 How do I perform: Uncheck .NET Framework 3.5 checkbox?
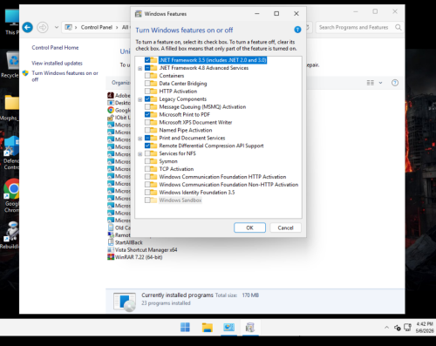pyautogui.click(x=147, y=60)
